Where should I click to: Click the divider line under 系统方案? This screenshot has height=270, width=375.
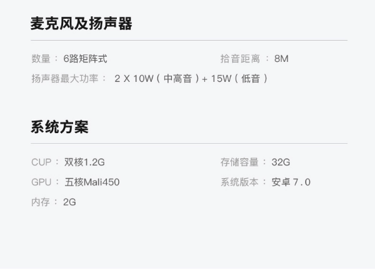click(189, 144)
